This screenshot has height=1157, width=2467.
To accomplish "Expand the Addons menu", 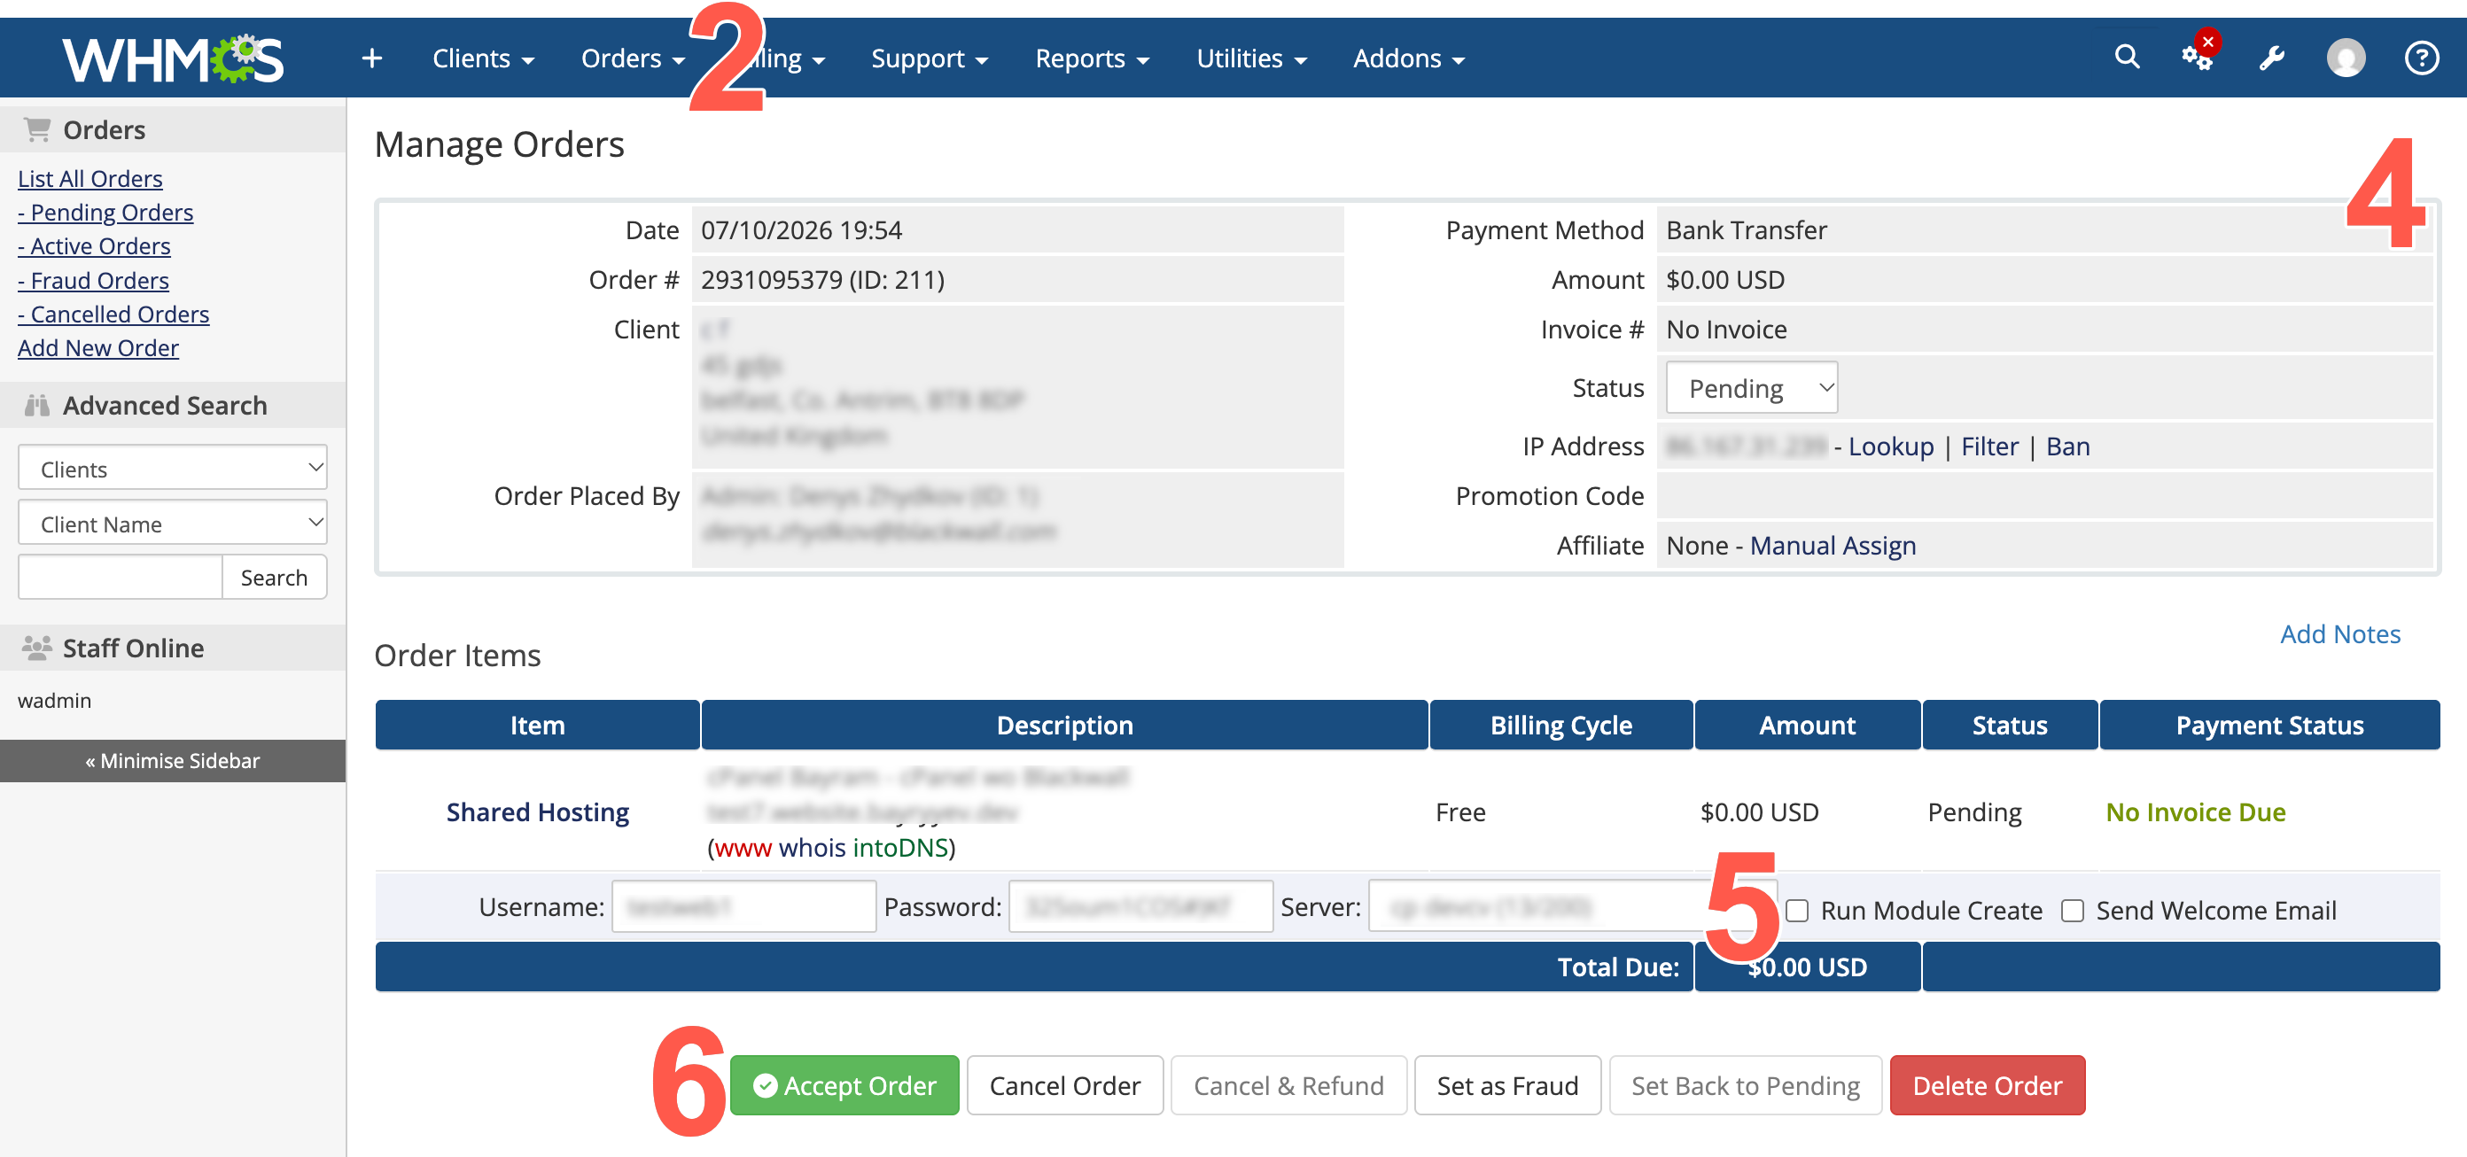I will point(1409,58).
